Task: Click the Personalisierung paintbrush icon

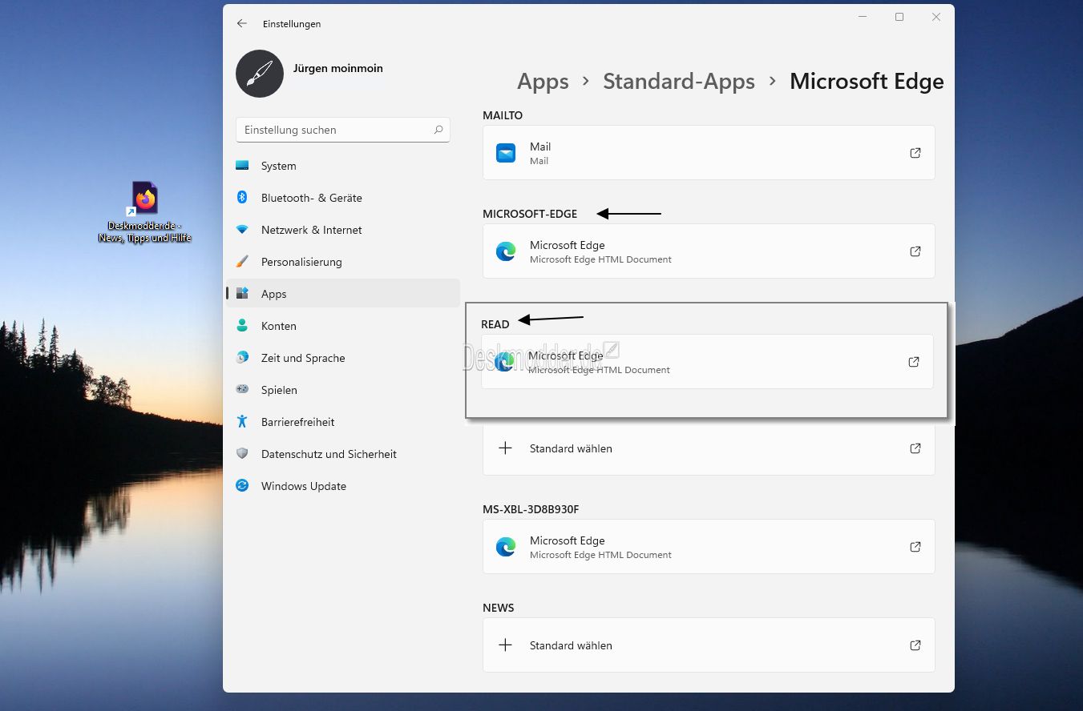Action: click(242, 262)
